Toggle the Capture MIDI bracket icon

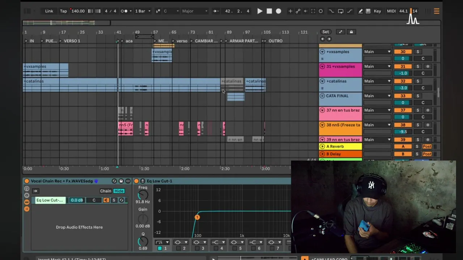(x=313, y=11)
